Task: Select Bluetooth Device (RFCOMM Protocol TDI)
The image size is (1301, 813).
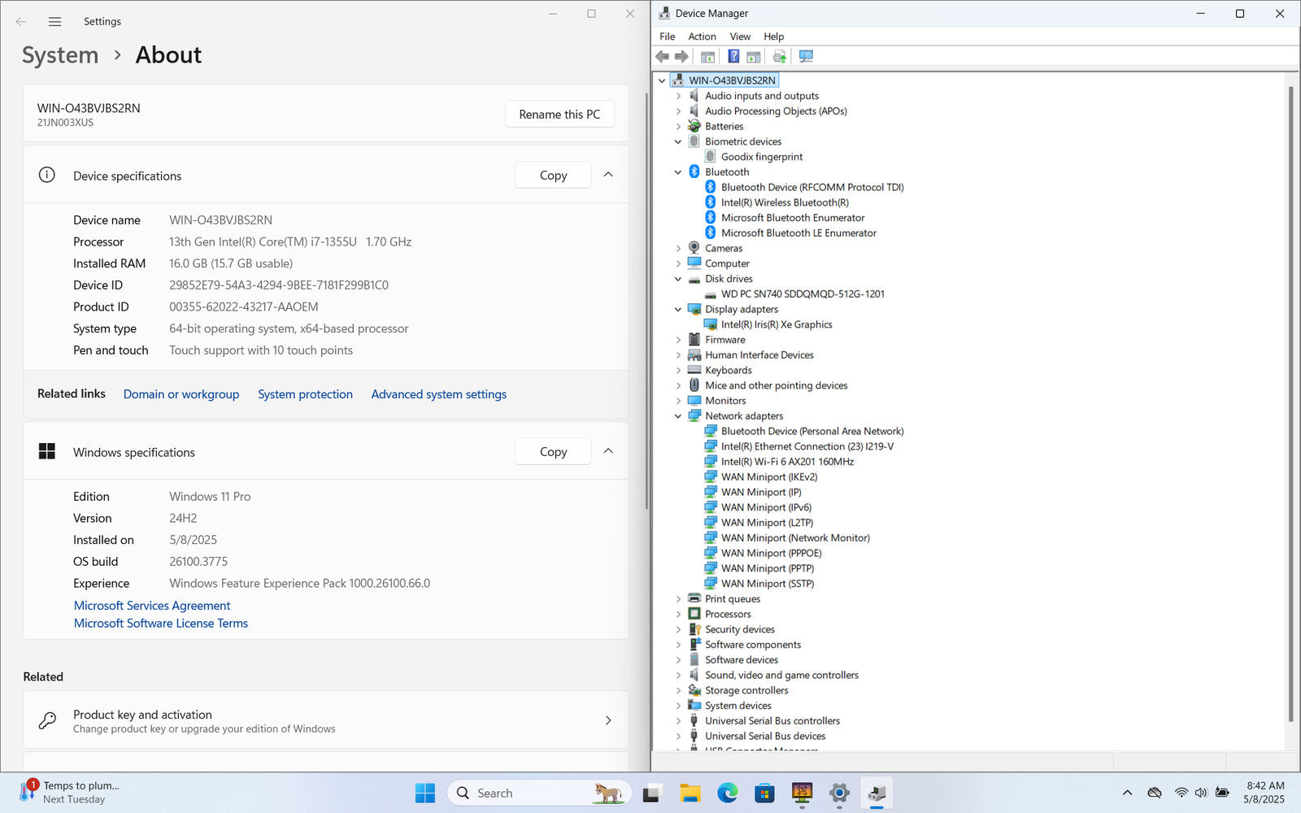Action: tap(812, 187)
